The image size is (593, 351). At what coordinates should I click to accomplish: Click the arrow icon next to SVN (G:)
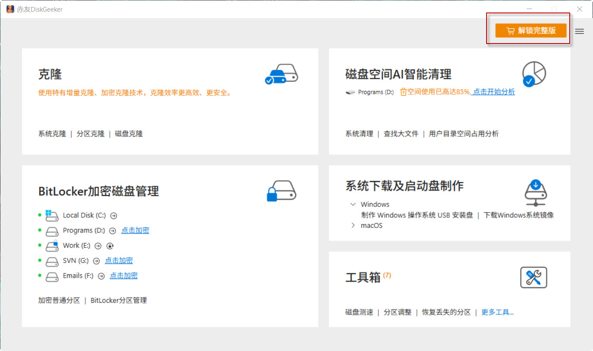(x=97, y=261)
